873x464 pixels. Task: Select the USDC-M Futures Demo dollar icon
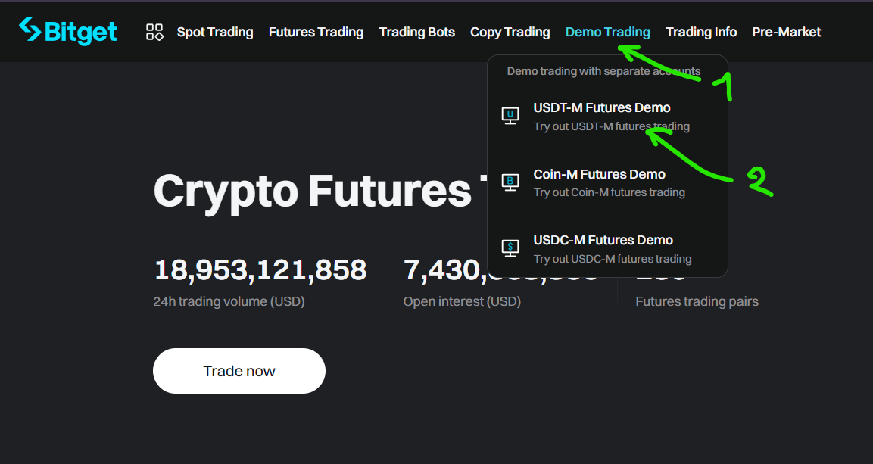[x=511, y=248]
